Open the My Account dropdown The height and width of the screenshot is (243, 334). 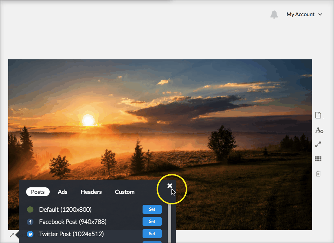(x=304, y=15)
